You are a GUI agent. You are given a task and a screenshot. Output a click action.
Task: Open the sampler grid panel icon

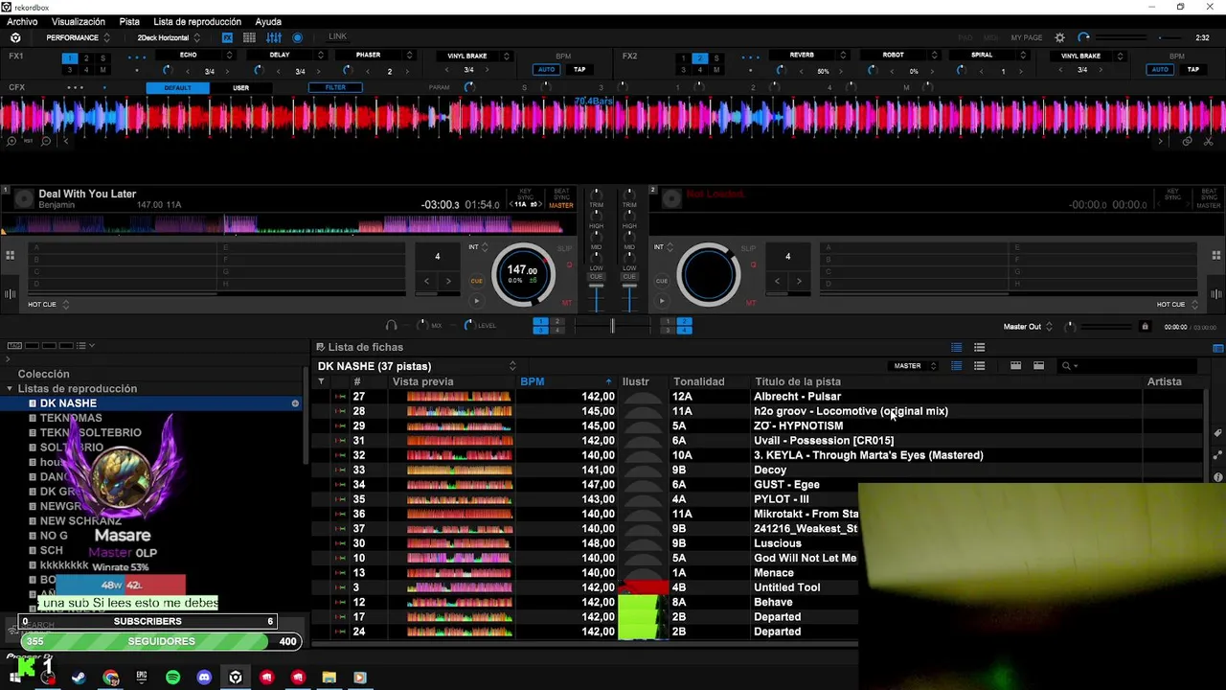(249, 37)
